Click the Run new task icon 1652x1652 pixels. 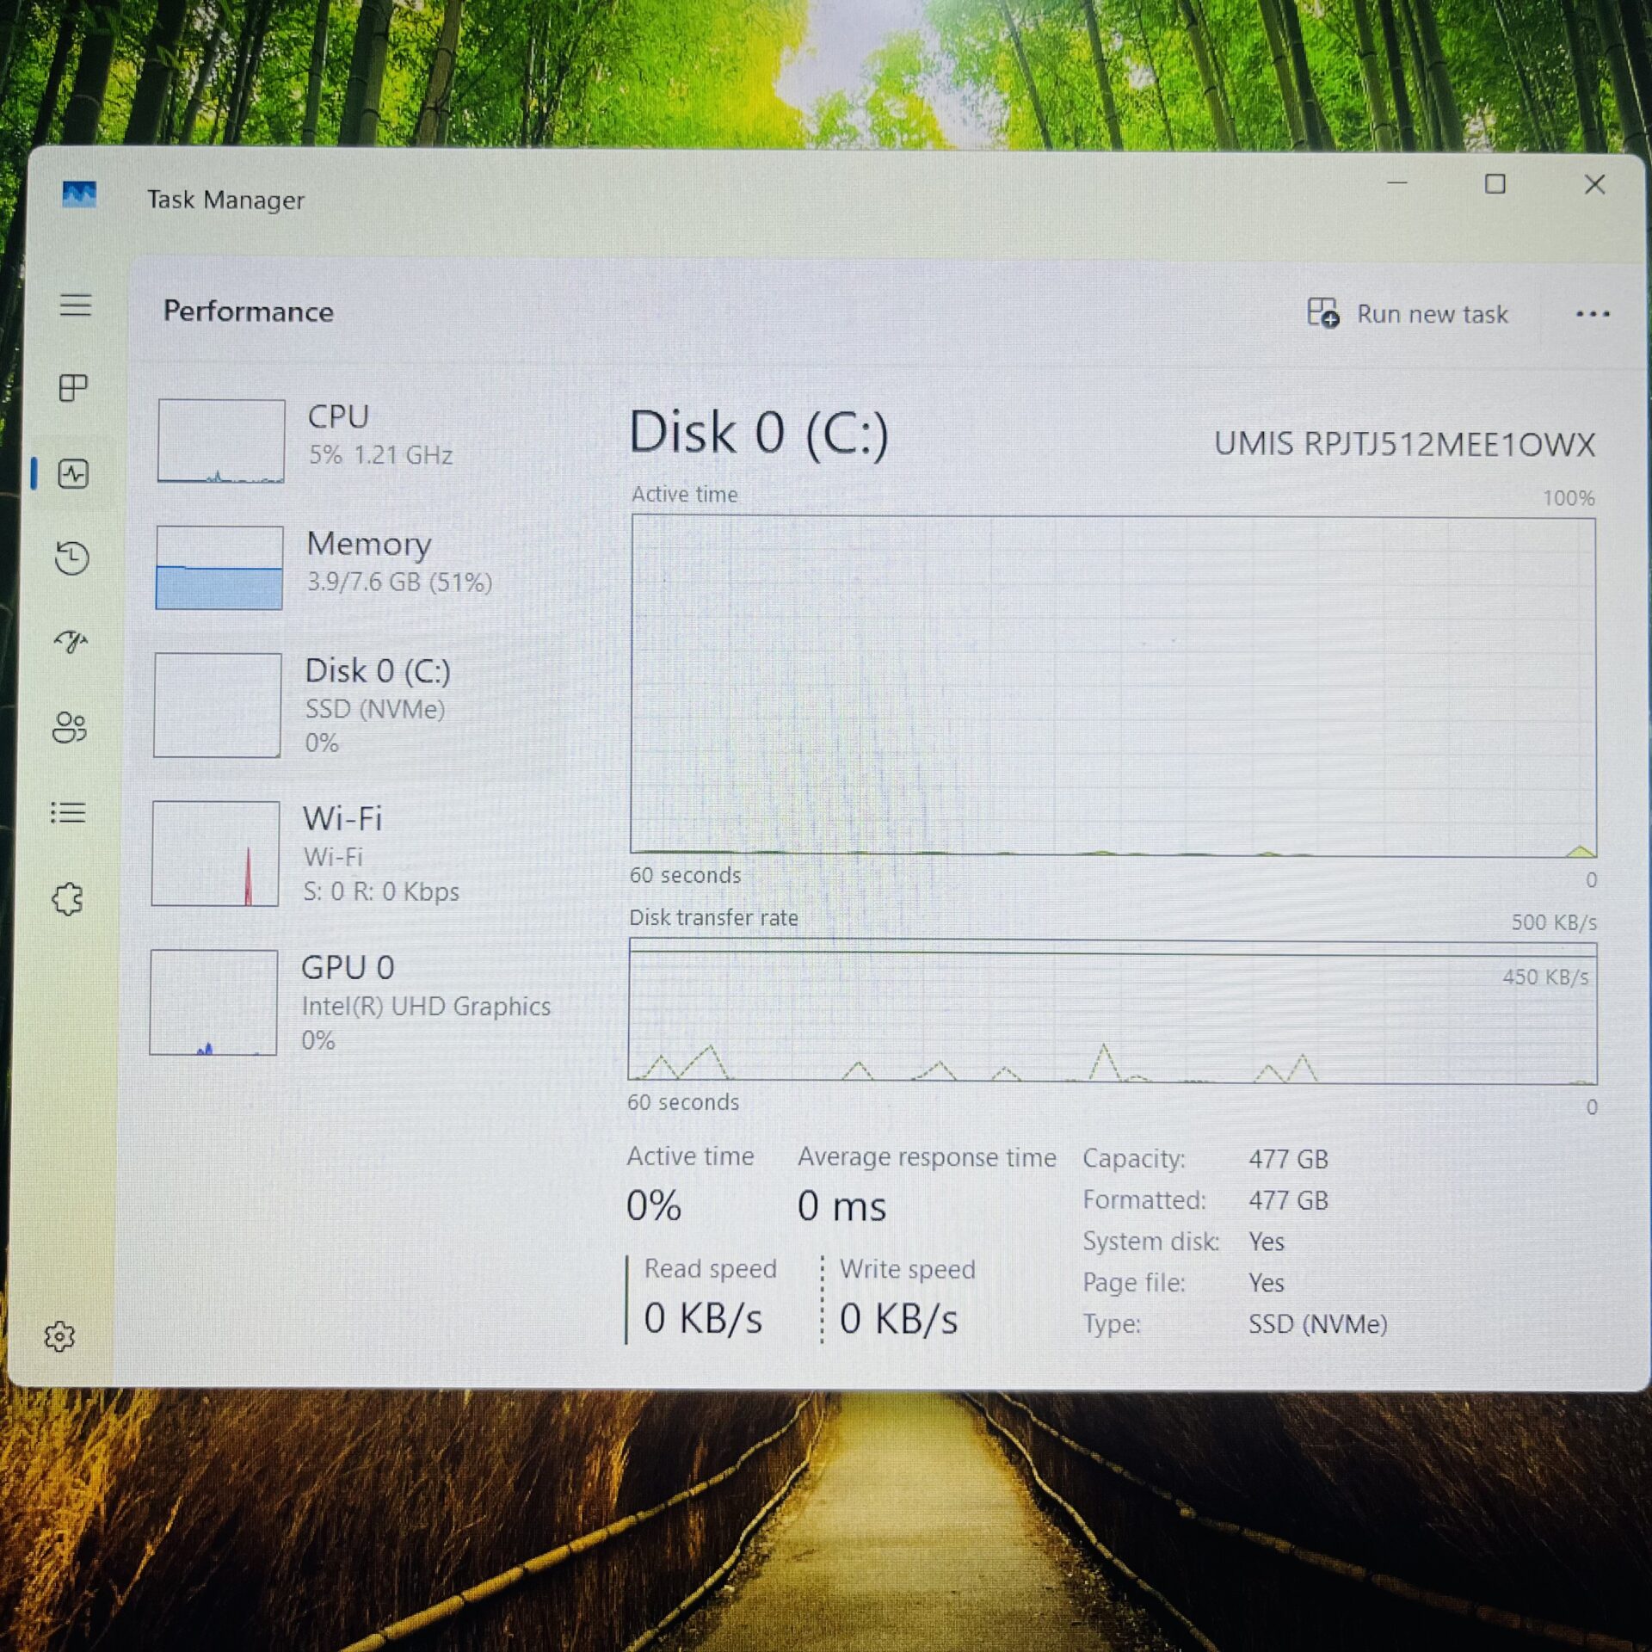[1322, 313]
